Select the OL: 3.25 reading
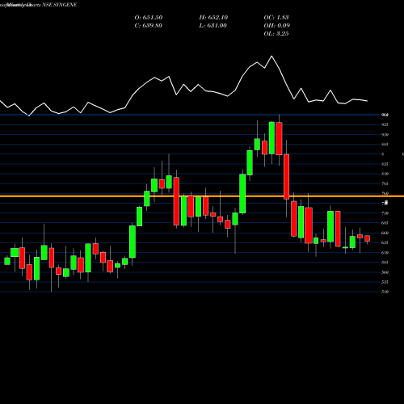404x404 pixels. pyautogui.click(x=276, y=34)
